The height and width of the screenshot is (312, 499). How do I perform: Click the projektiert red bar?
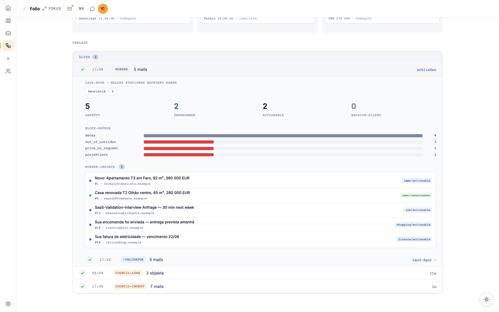(179, 155)
